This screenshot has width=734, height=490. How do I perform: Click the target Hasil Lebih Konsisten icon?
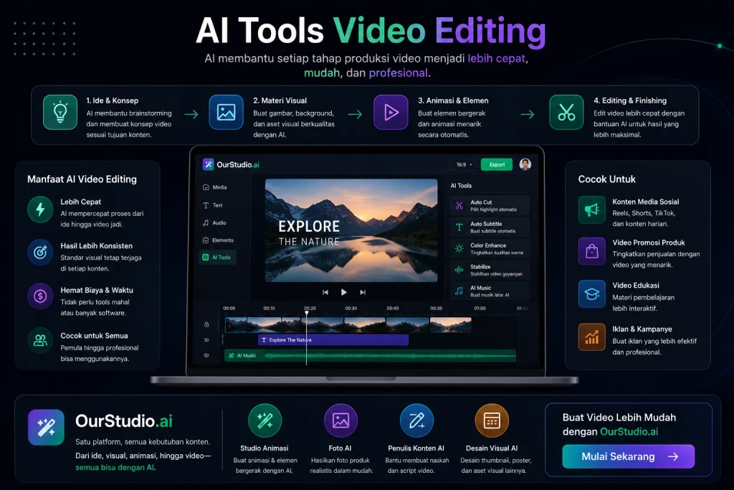coord(40,252)
